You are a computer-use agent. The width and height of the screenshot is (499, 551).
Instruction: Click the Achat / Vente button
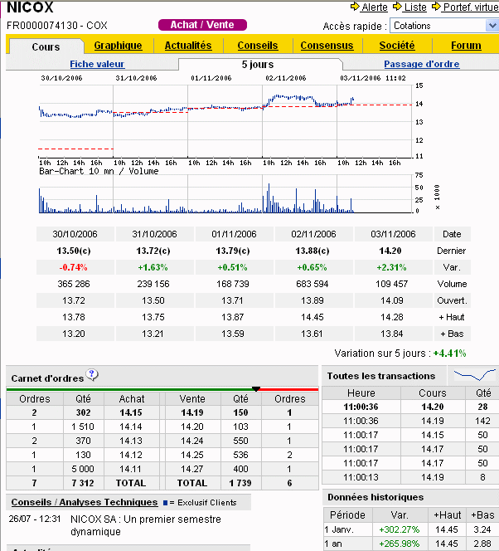tap(202, 25)
